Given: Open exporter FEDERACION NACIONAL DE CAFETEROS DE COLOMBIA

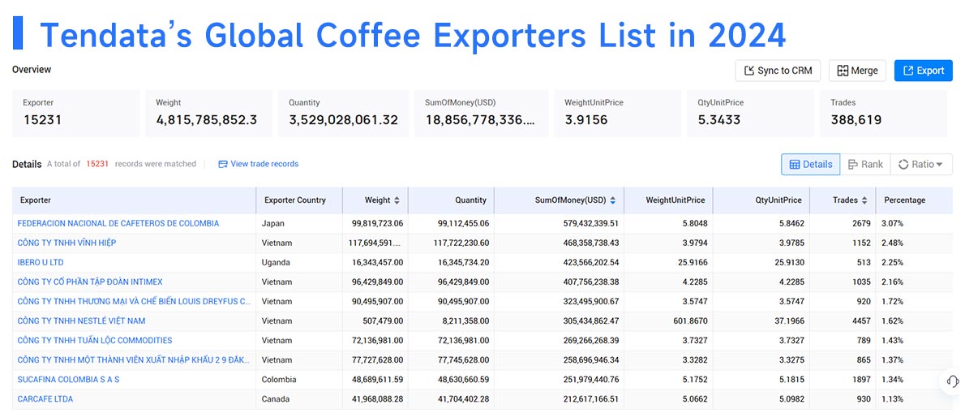Looking at the screenshot, I should click(118, 223).
